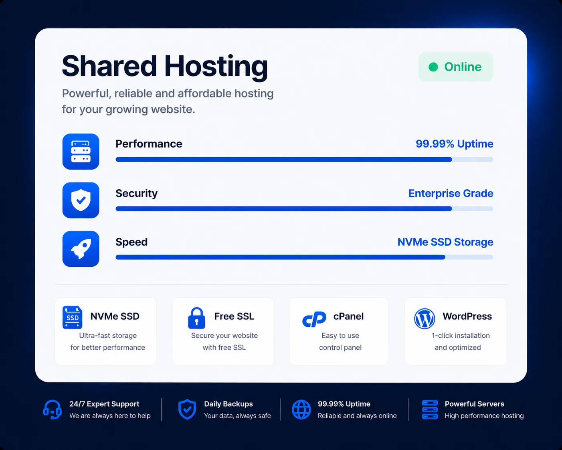Screen dimensions: 562x450
Task: Click the 99.99% Uptime footer title
Action: pyautogui.click(x=344, y=404)
